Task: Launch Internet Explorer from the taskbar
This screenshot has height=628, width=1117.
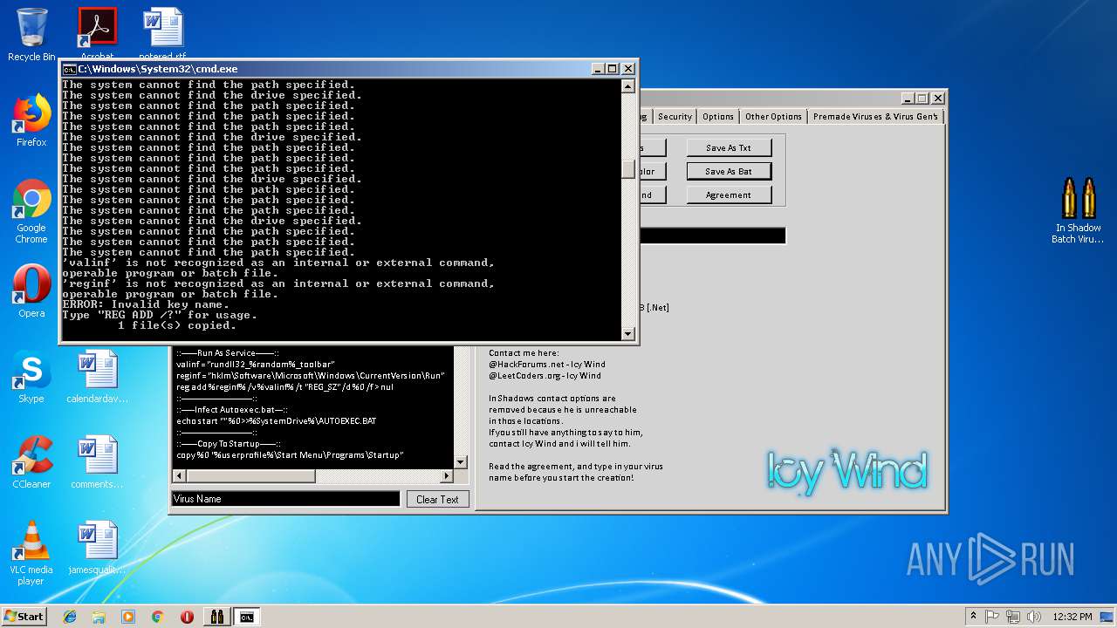Action: 70,617
